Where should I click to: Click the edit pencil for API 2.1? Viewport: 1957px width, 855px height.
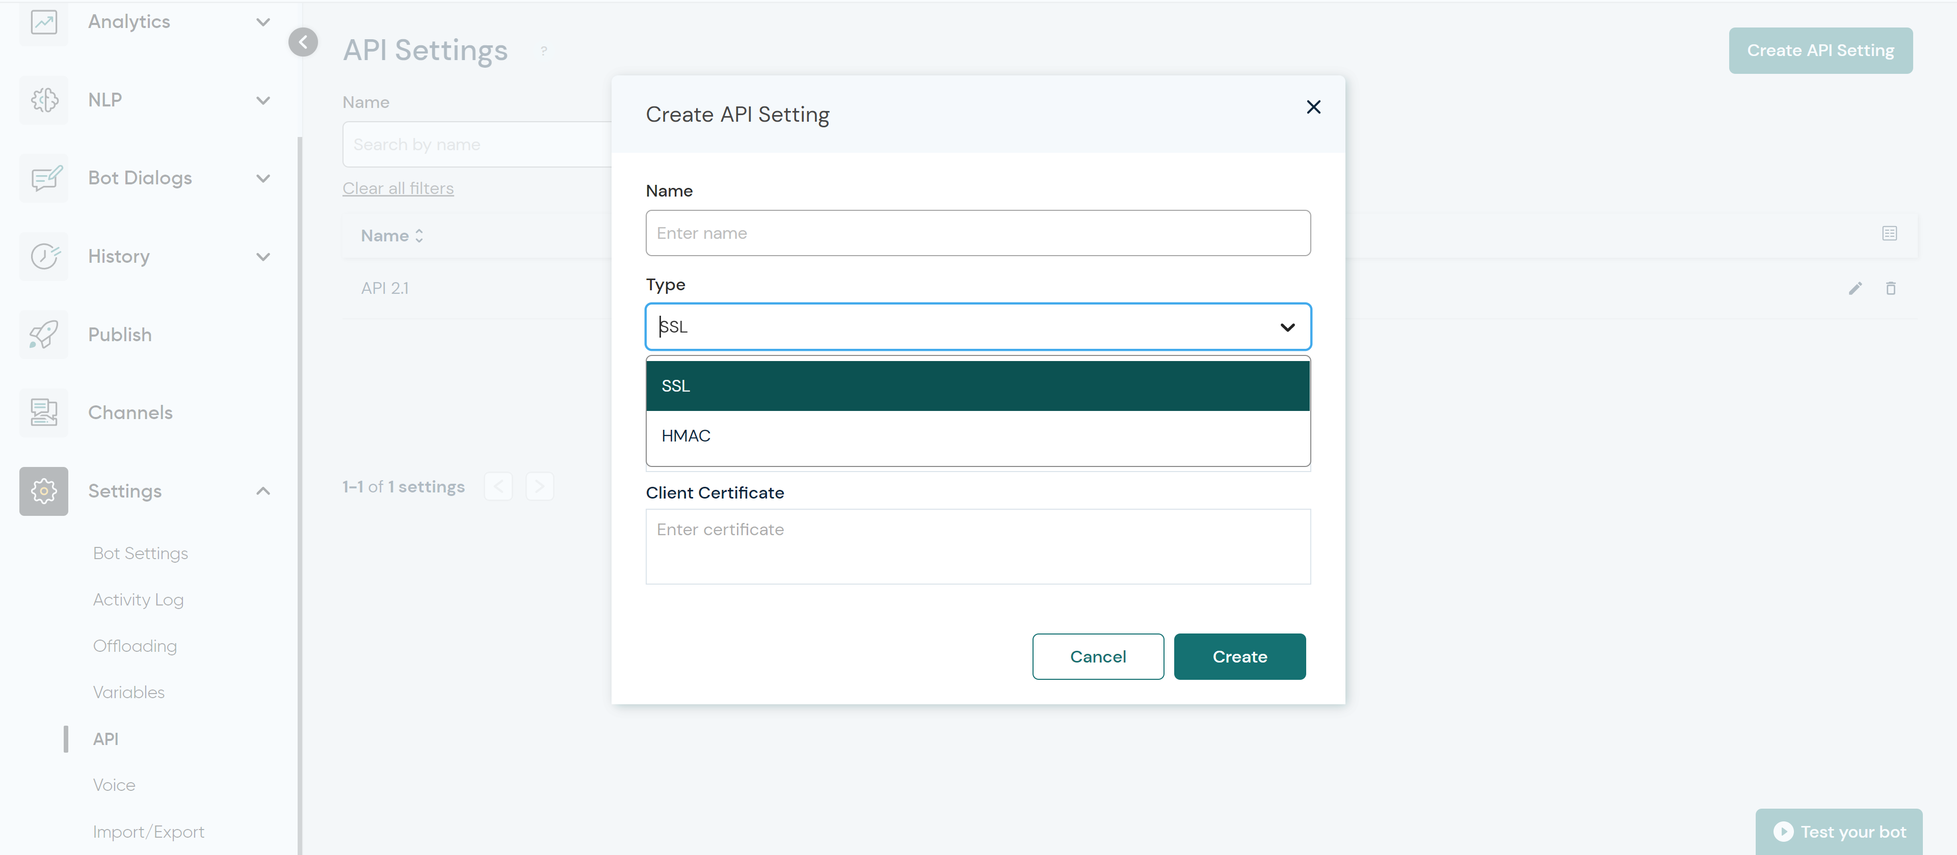coord(1855,289)
